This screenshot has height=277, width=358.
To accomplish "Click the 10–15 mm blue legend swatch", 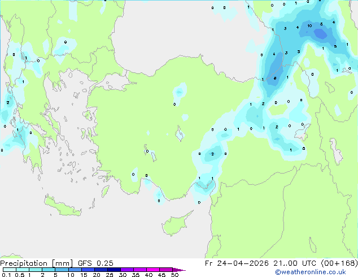I will (75, 270).
